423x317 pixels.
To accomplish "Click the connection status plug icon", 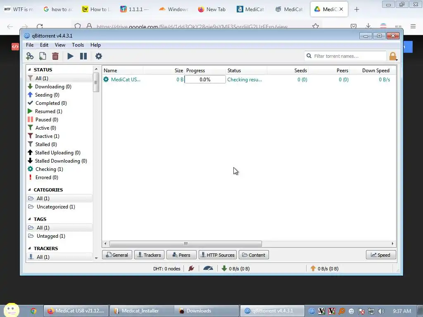I will tap(191, 268).
